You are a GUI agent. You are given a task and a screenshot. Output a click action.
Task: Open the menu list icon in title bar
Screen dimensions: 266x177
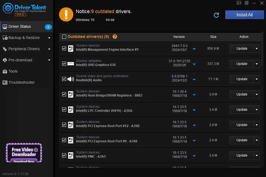246,3
